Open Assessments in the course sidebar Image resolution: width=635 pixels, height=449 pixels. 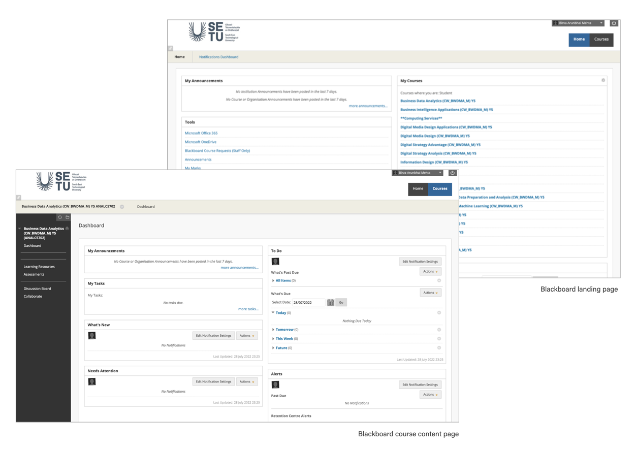point(34,274)
